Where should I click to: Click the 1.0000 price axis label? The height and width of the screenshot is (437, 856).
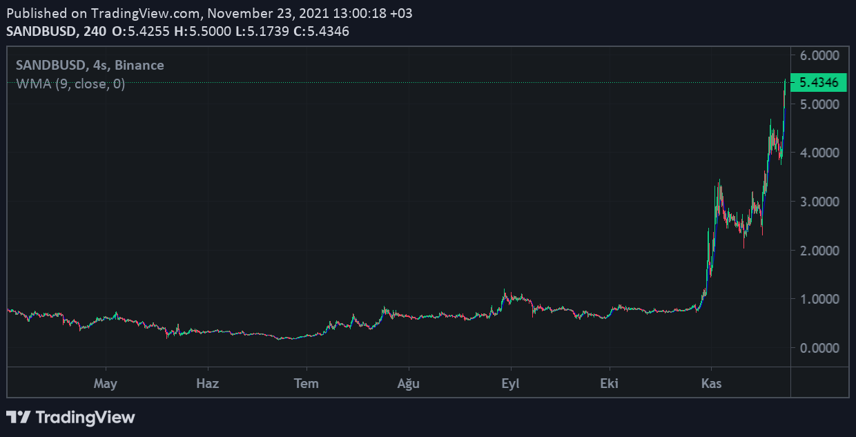click(x=819, y=299)
